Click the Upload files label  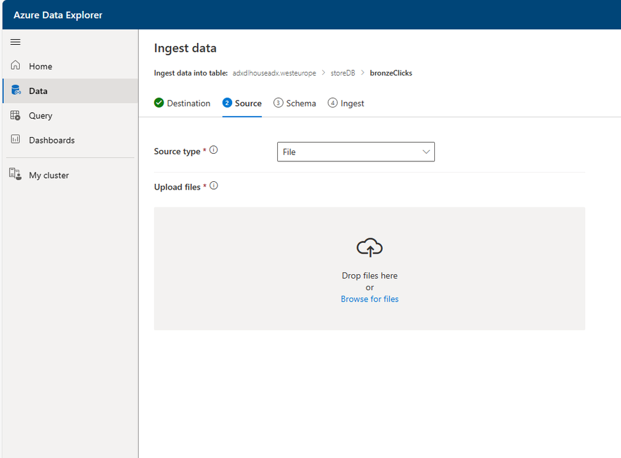[177, 187]
